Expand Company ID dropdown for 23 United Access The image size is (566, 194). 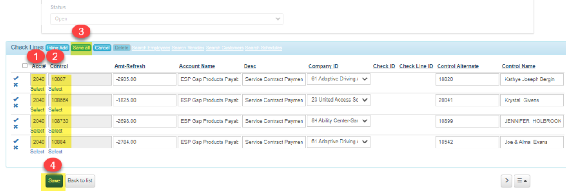coord(338,100)
